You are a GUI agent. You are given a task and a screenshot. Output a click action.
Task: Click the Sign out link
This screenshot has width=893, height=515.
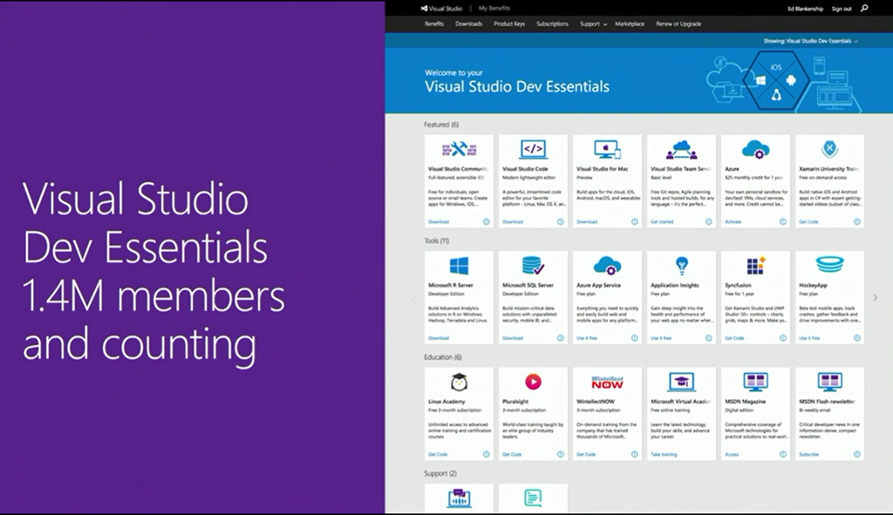(842, 9)
